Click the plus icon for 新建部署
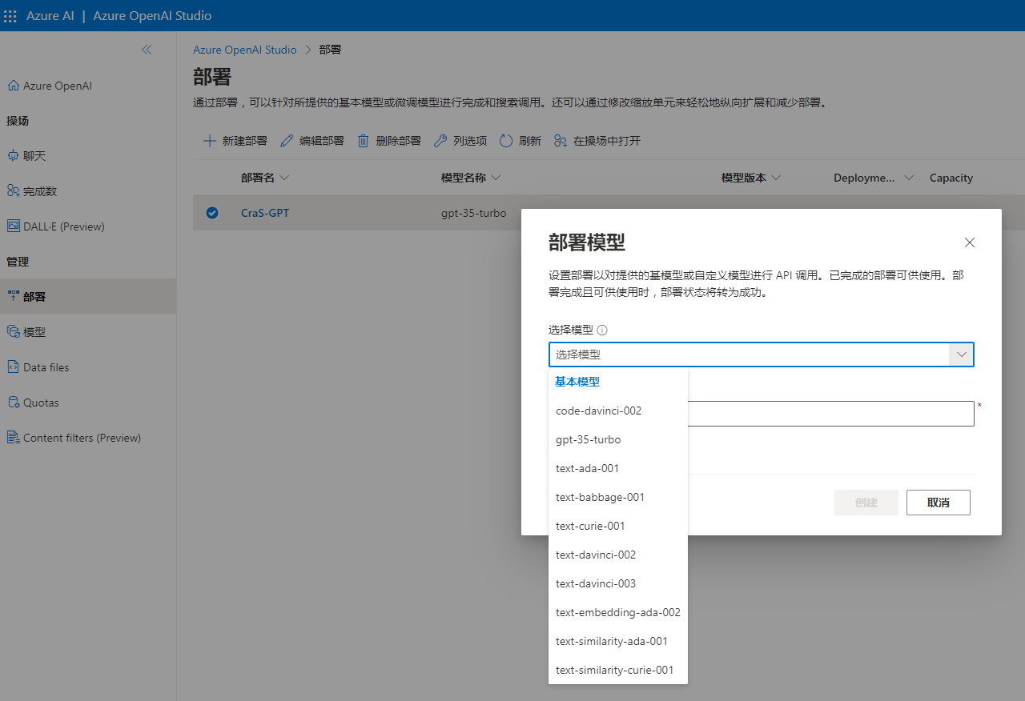The image size is (1025, 701). pos(210,141)
